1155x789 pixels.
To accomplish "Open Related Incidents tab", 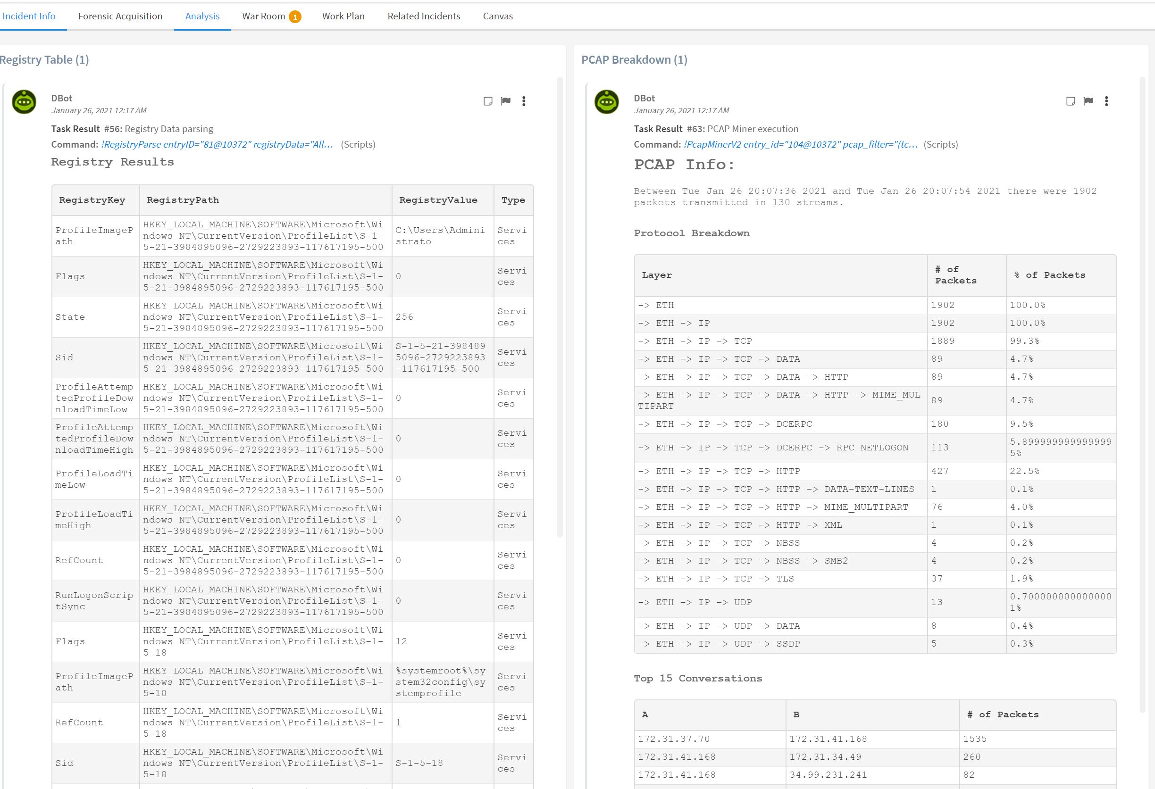I will pos(423,16).
